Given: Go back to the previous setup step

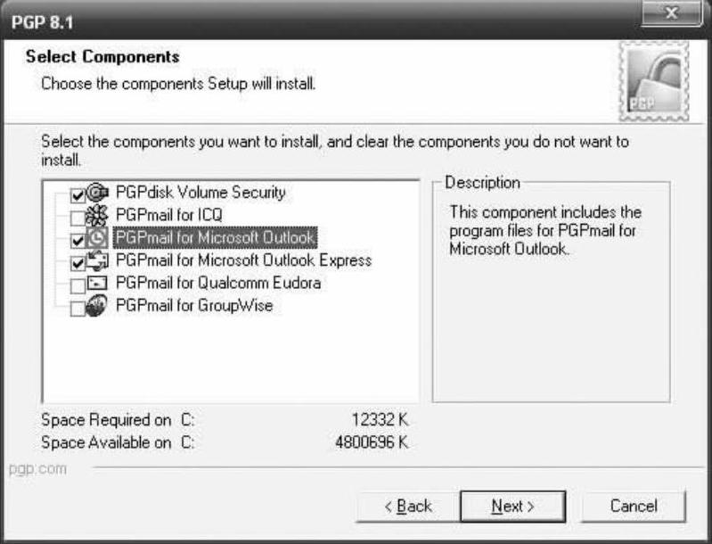Looking at the screenshot, I should (x=407, y=506).
